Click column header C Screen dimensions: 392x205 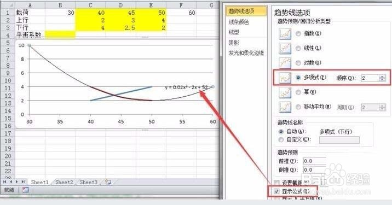coord(90,5)
